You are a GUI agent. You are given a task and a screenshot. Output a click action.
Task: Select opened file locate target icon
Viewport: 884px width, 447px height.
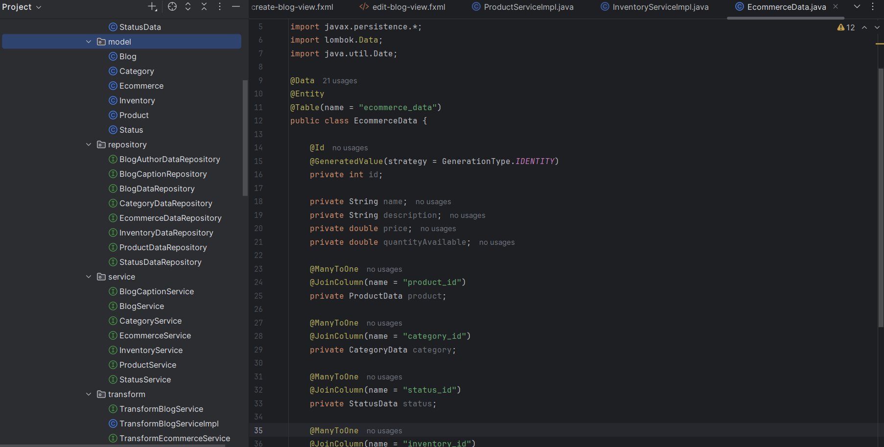[x=172, y=7]
